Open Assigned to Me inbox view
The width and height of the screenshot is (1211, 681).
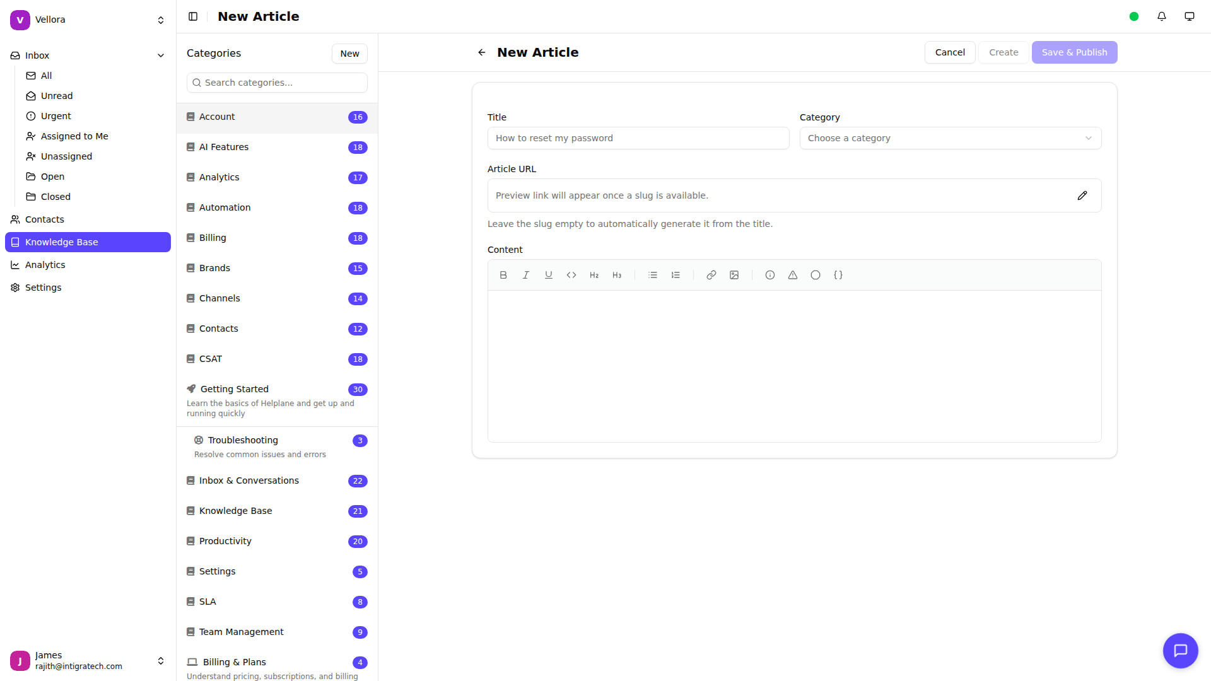95,136
